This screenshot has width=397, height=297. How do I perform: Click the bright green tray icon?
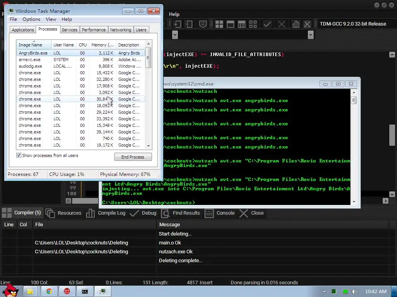tap(345, 292)
